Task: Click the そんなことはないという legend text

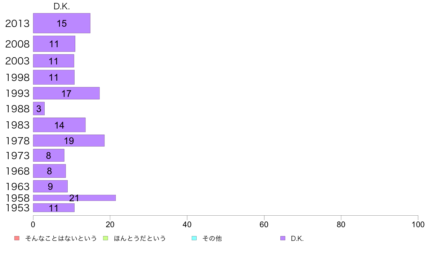Action: (61, 238)
